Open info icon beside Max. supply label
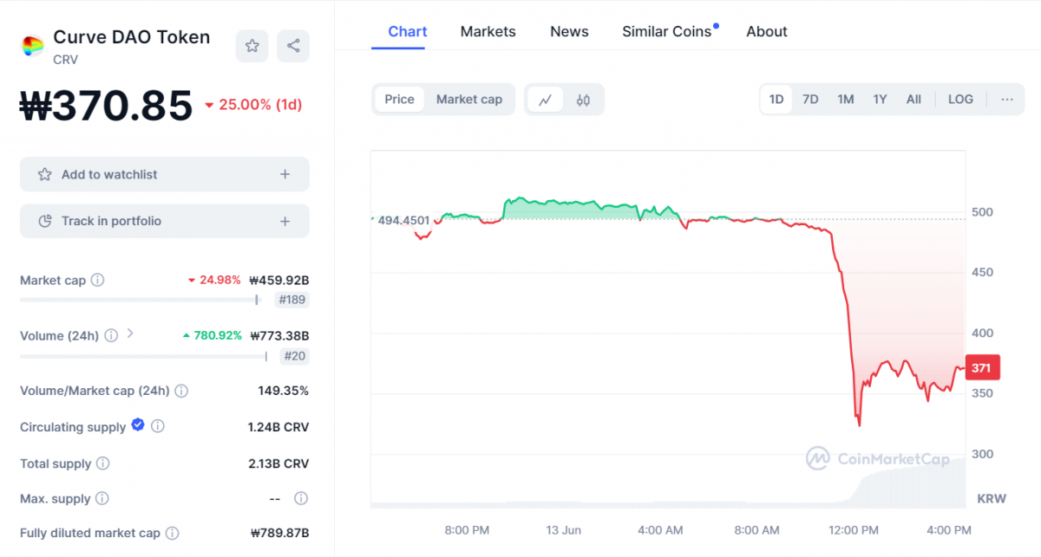 (102, 498)
